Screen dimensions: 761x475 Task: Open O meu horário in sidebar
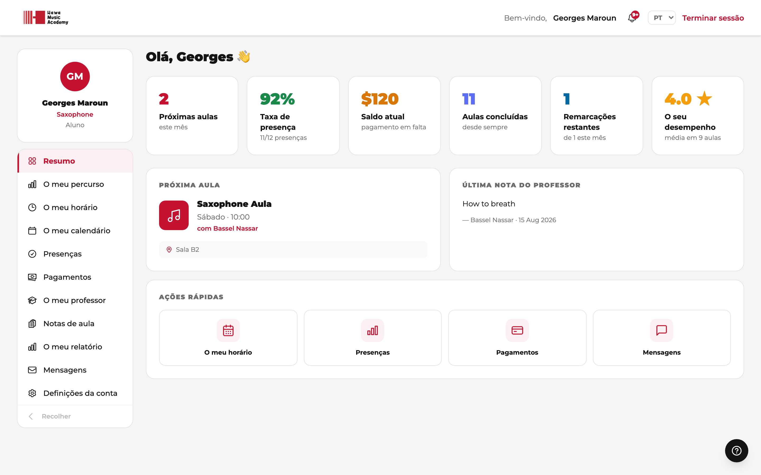(x=75, y=207)
